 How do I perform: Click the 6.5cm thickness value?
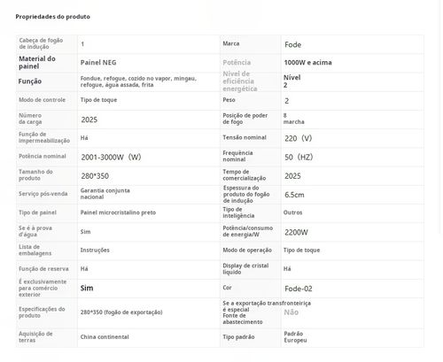294,195
